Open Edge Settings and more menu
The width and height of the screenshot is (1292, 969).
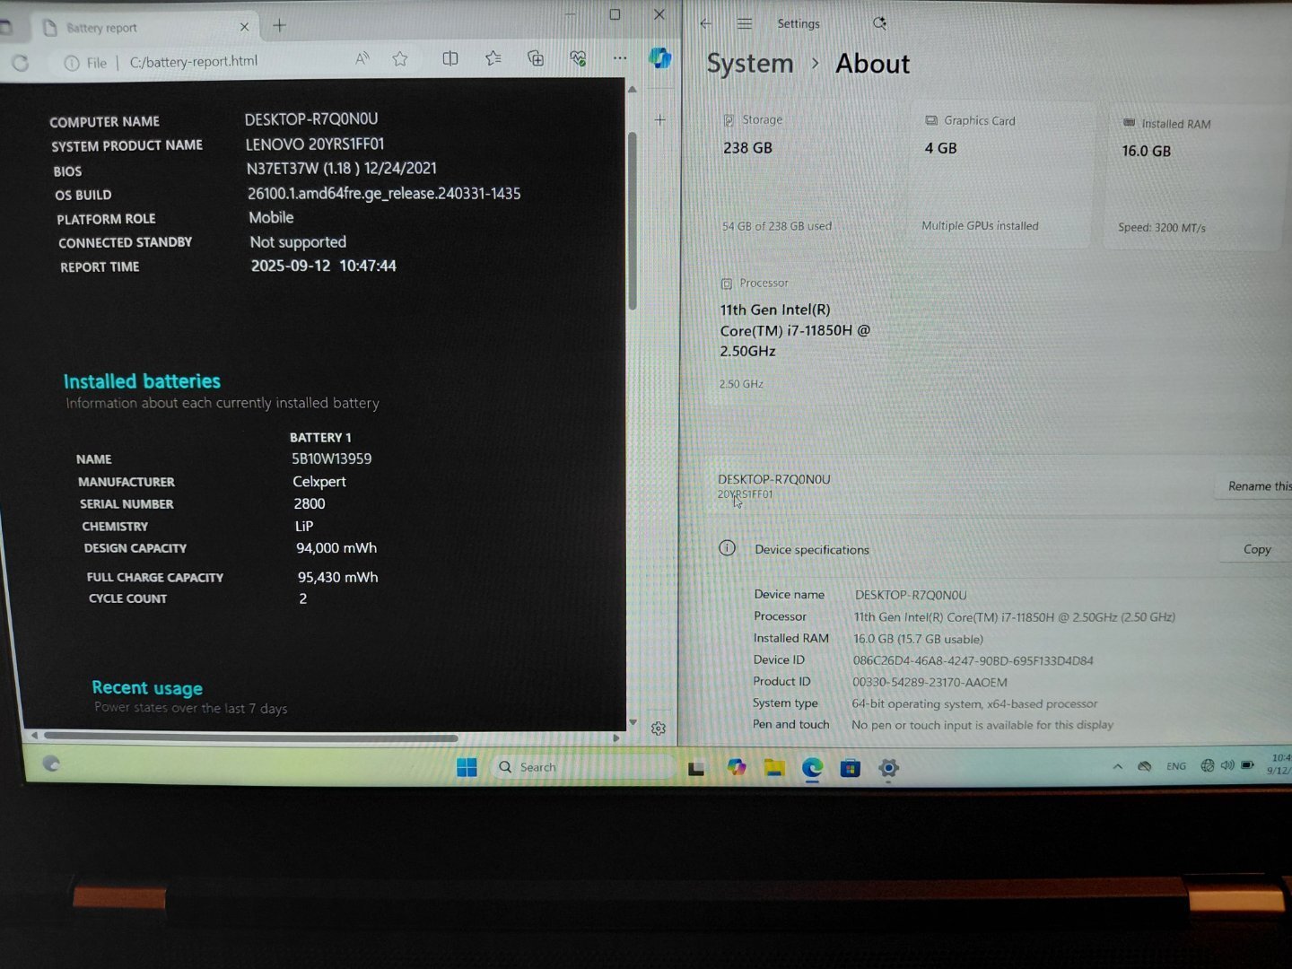tap(620, 58)
